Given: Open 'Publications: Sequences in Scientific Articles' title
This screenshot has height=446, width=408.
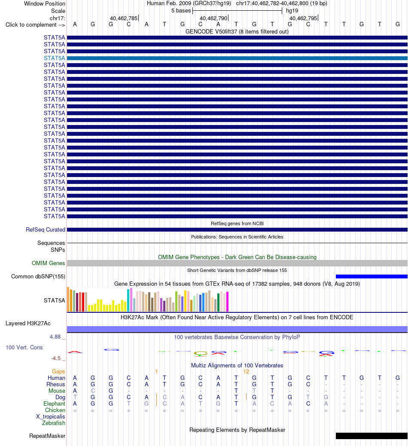Looking at the screenshot, I should tap(237, 237).
